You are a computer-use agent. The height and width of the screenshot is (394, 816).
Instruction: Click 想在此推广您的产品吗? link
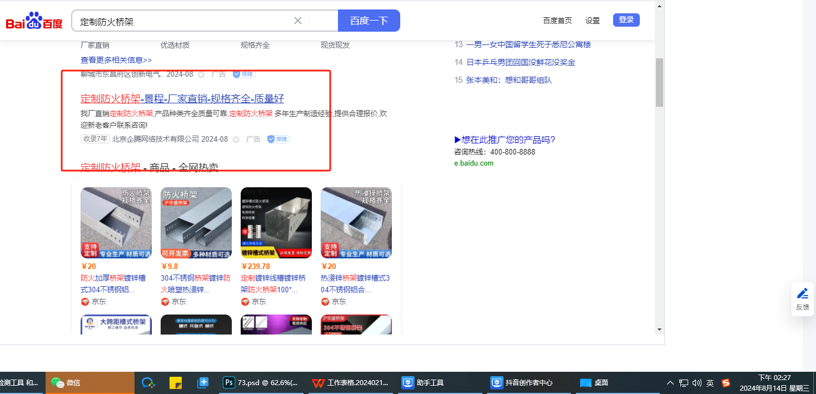pos(505,139)
